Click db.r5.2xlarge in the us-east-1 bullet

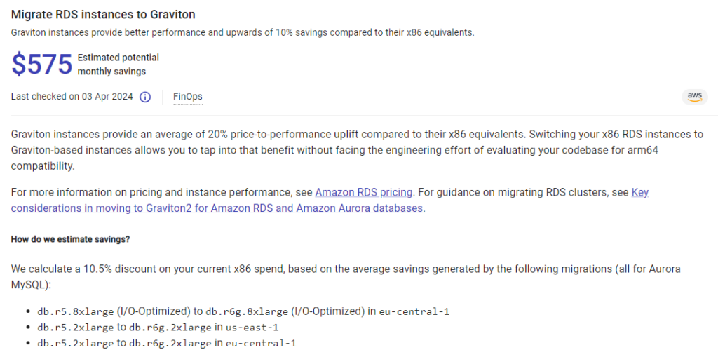76,328
